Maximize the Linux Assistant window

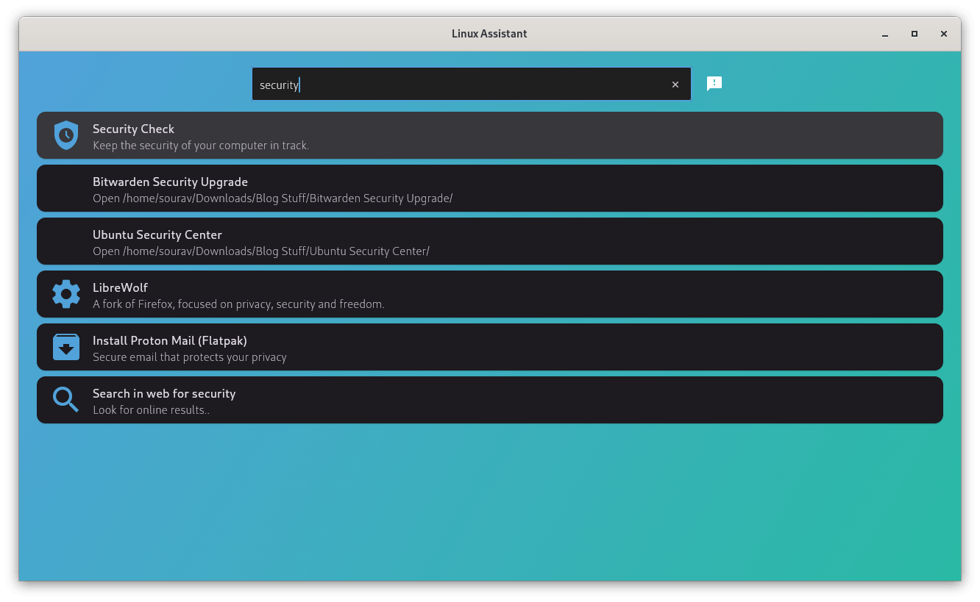[915, 34]
